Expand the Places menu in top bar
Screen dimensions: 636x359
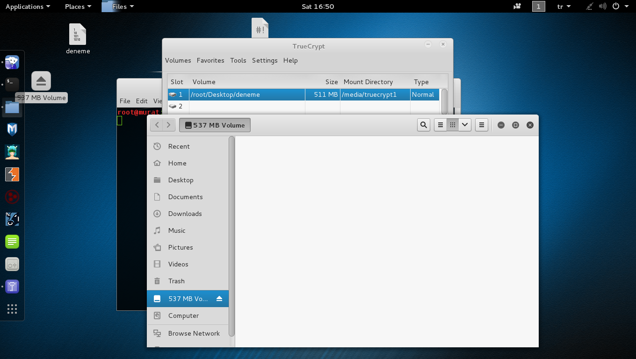point(78,7)
